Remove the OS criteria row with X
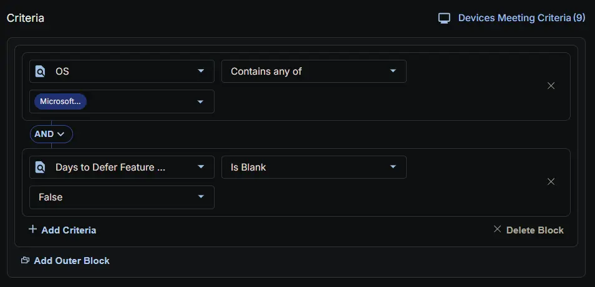This screenshot has height=287, width=595. pyautogui.click(x=551, y=86)
